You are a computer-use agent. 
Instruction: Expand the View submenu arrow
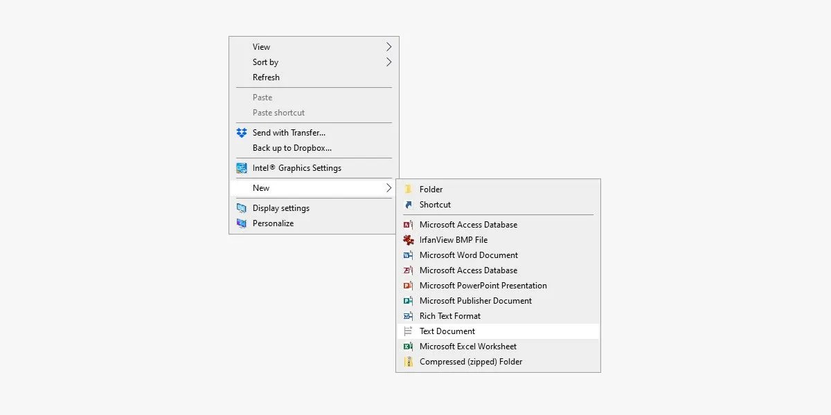click(388, 46)
